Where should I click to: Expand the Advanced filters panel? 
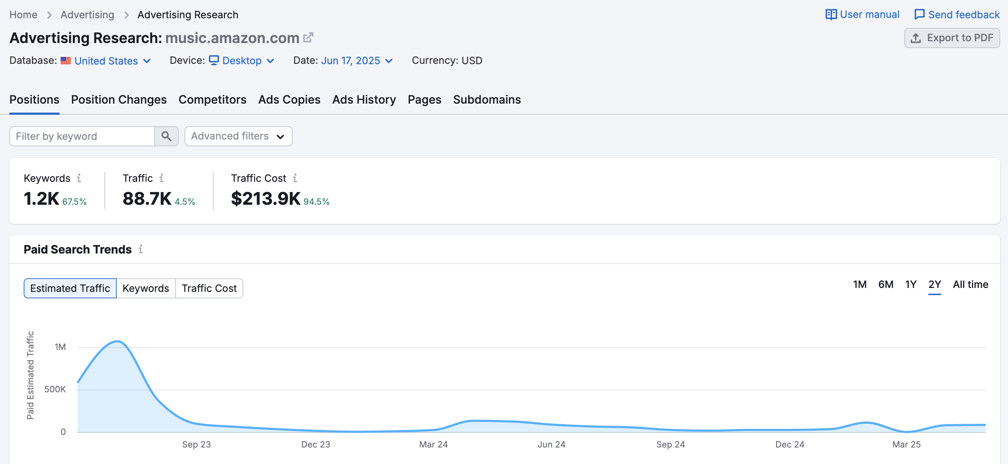(x=238, y=136)
